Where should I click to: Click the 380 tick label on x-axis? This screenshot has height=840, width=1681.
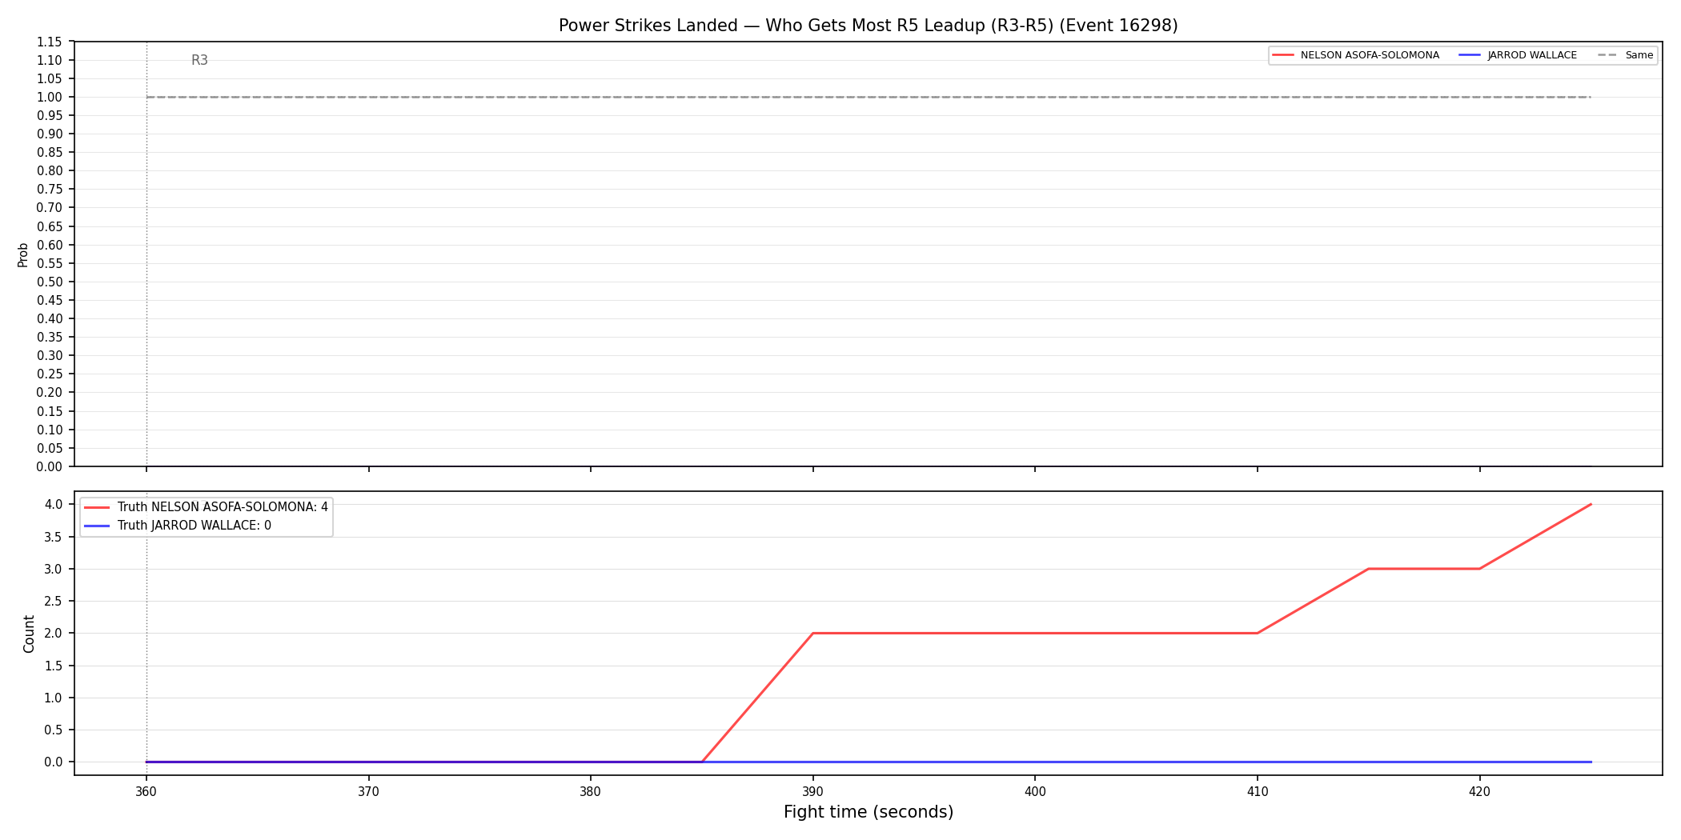(591, 792)
